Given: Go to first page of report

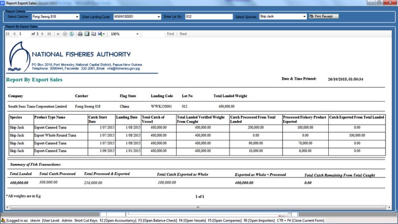Looking at the screenshot, I should (8, 34).
